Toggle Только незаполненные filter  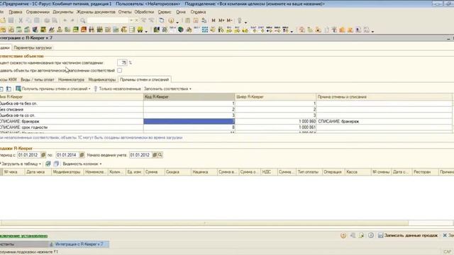(117, 89)
